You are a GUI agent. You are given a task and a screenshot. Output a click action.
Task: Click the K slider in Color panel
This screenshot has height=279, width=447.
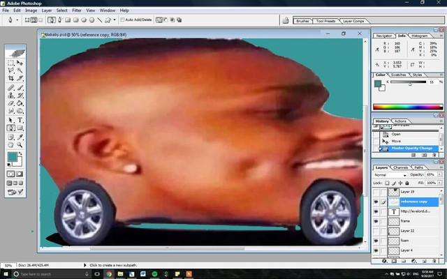pyautogui.click(x=408, y=82)
